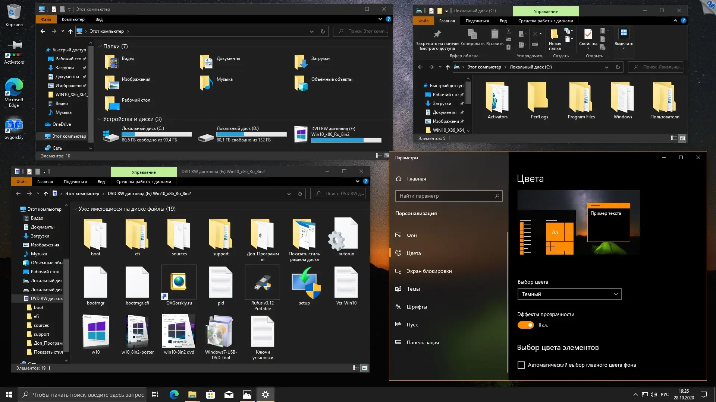Turn off the transparency effects switch
Image resolution: width=716 pixels, height=402 pixels.
(525, 325)
